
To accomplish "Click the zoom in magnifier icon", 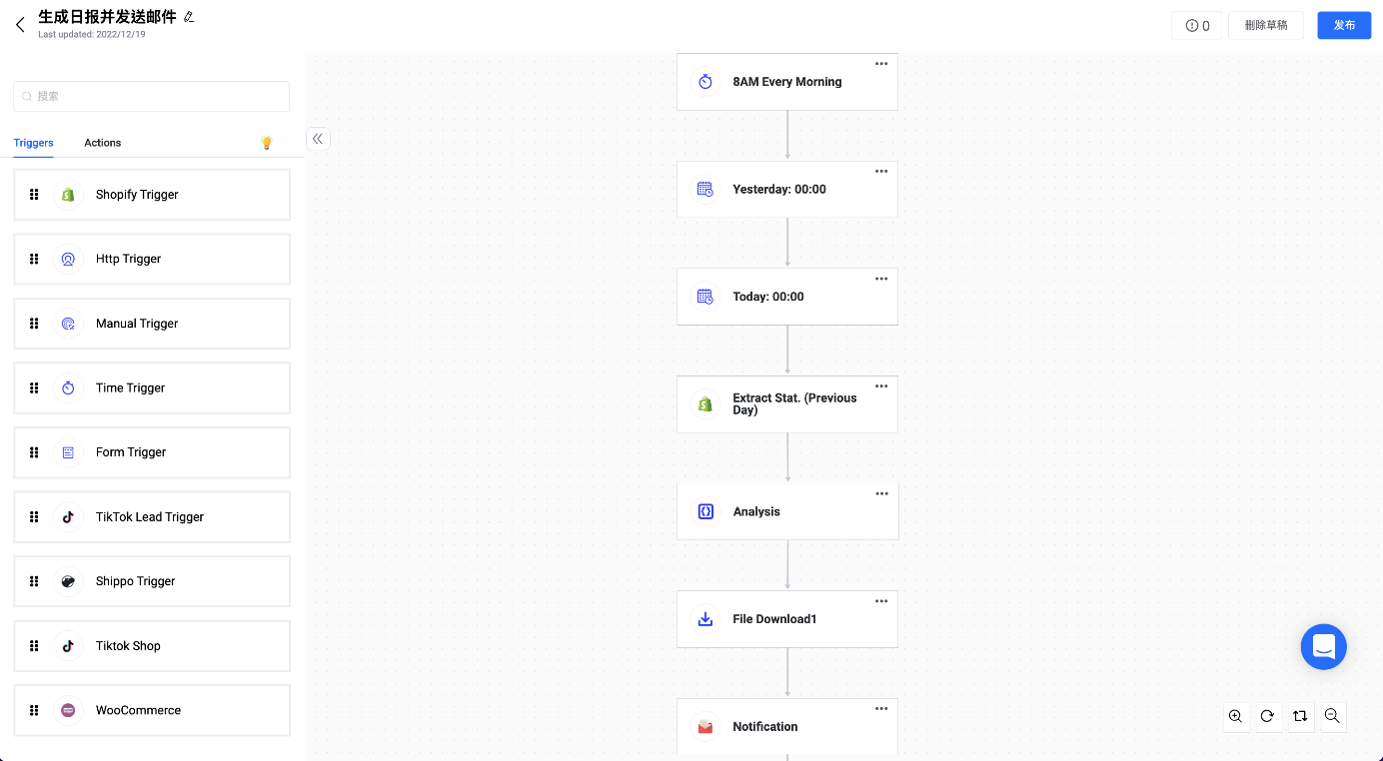I will click(1236, 716).
